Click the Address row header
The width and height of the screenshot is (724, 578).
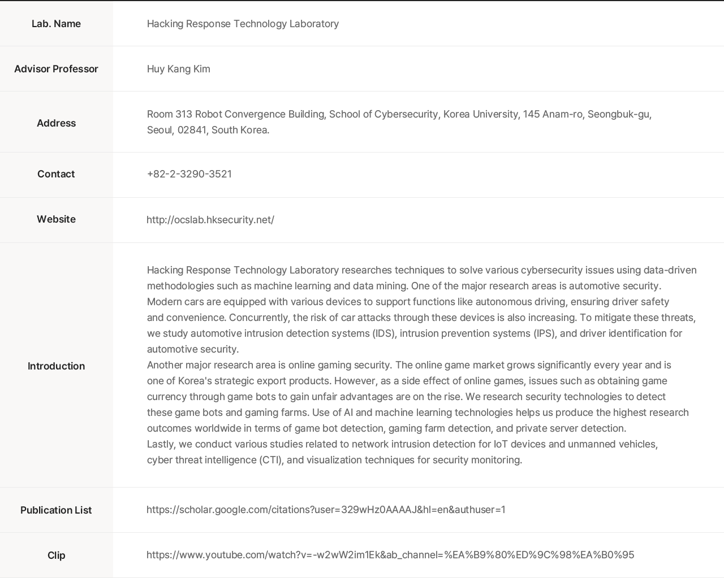(56, 123)
